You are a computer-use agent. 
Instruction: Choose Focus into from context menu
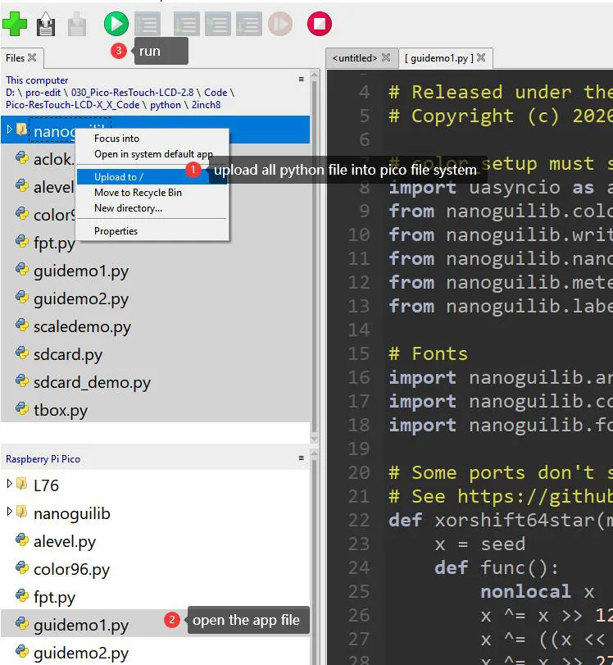(x=116, y=139)
